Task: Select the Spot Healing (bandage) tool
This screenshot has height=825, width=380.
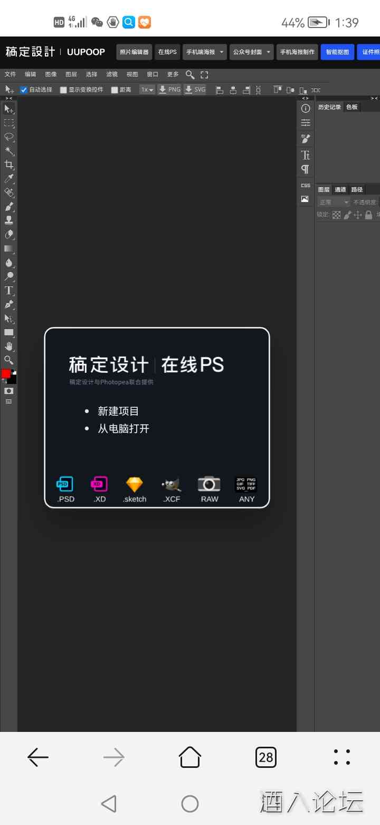Action: coord(8,192)
